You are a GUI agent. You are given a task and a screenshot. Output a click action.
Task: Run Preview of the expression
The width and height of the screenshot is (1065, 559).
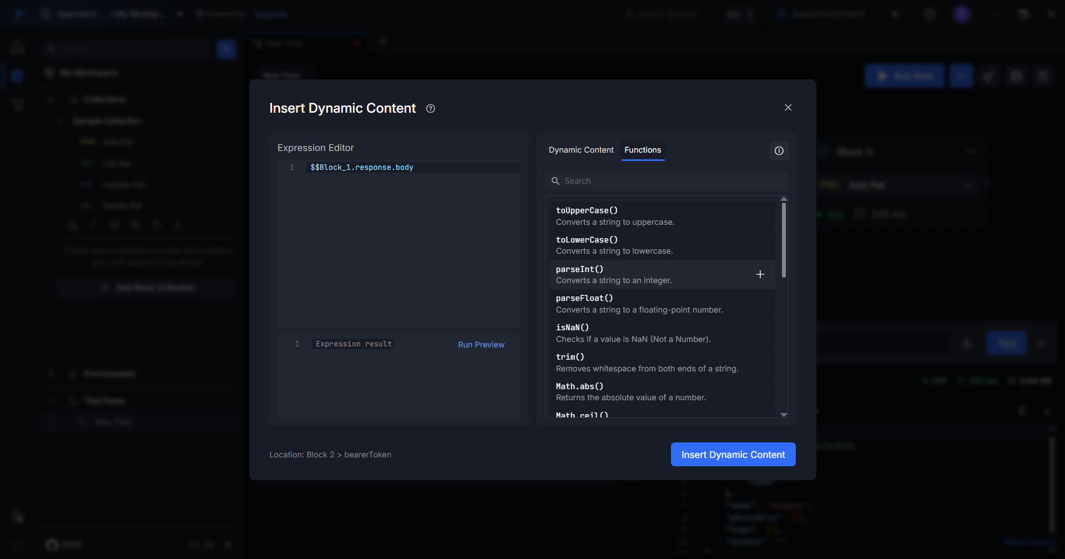(481, 345)
